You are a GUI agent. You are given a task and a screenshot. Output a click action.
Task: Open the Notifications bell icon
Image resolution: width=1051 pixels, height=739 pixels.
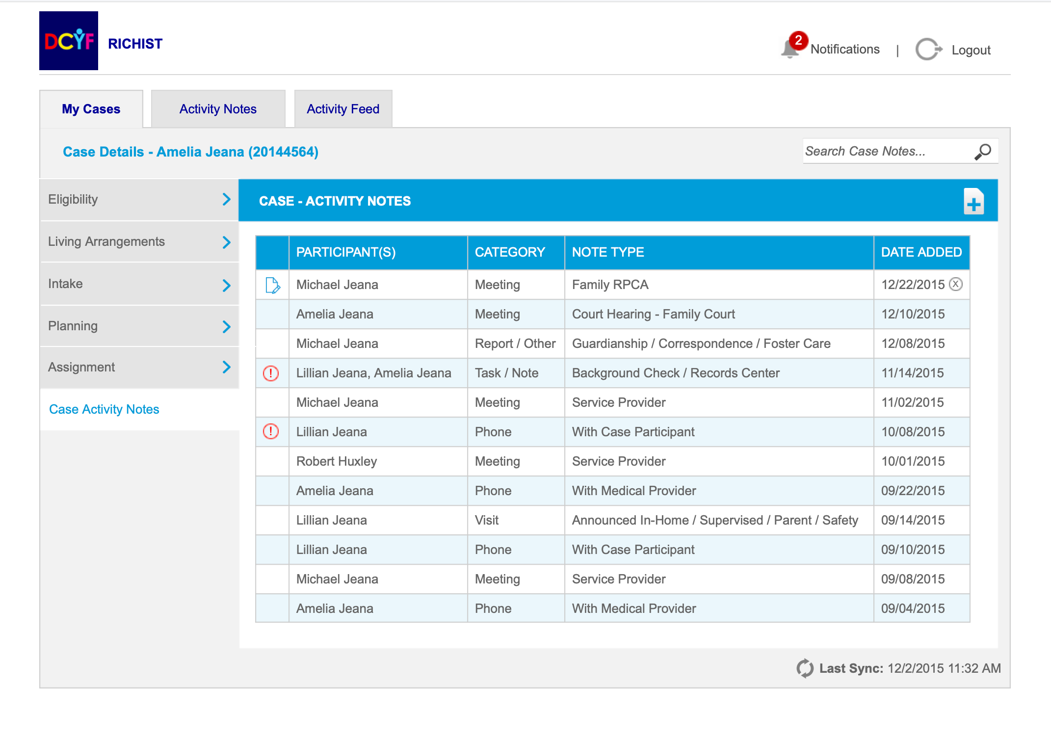point(790,49)
